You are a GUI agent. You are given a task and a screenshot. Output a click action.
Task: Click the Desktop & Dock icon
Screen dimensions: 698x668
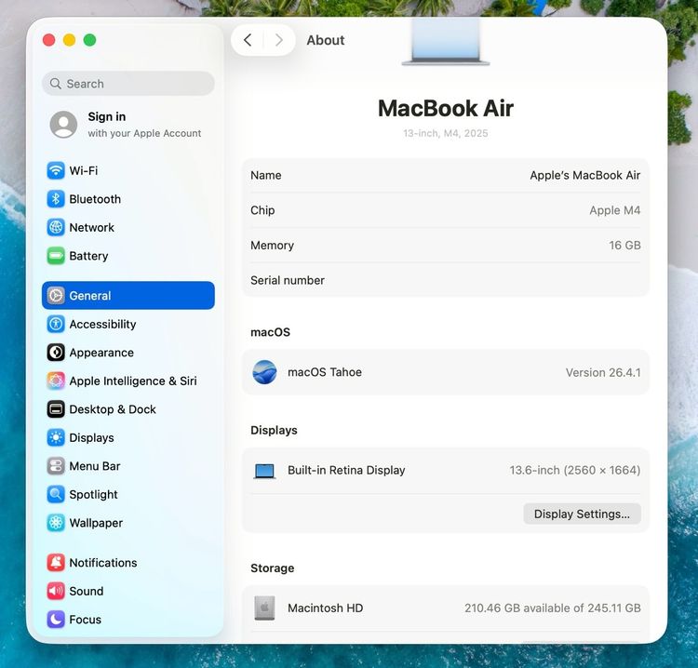56,409
